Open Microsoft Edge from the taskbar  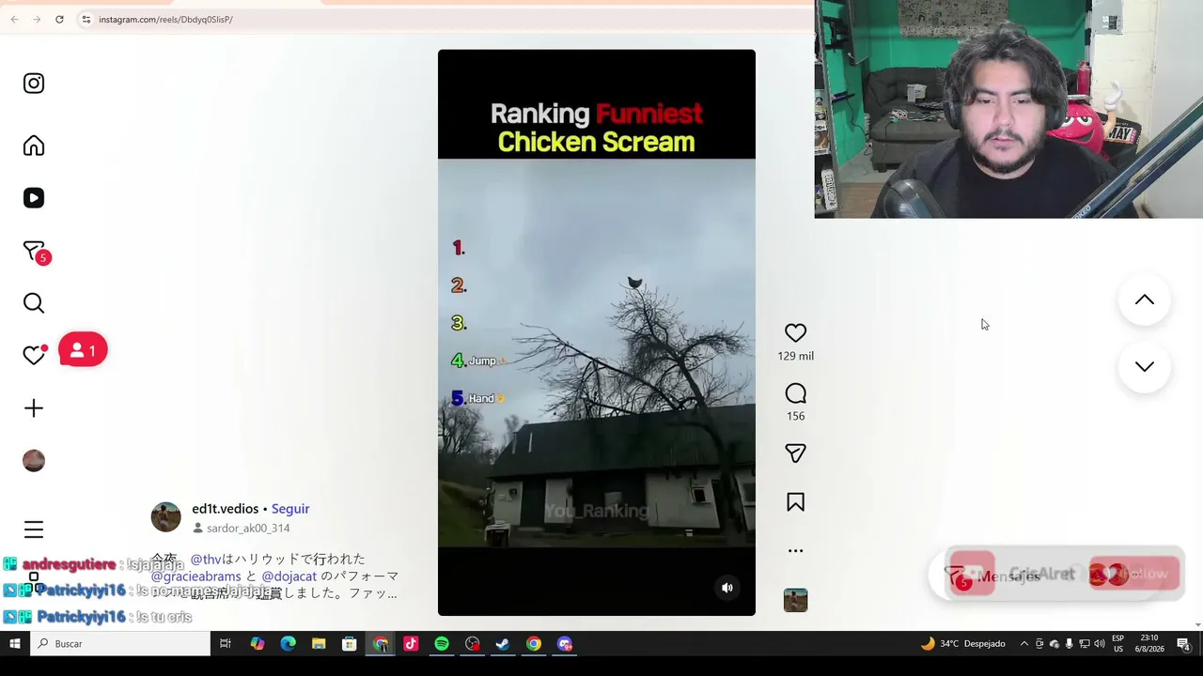click(x=288, y=644)
